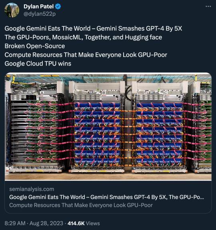Click the 8:29 AM timestamp

coord(15,223)
